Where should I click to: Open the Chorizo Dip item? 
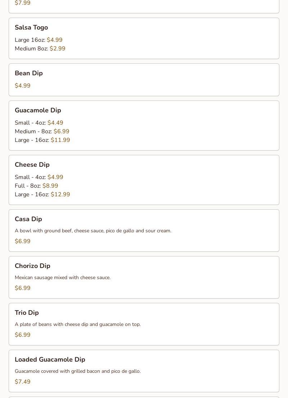(32, 266)
